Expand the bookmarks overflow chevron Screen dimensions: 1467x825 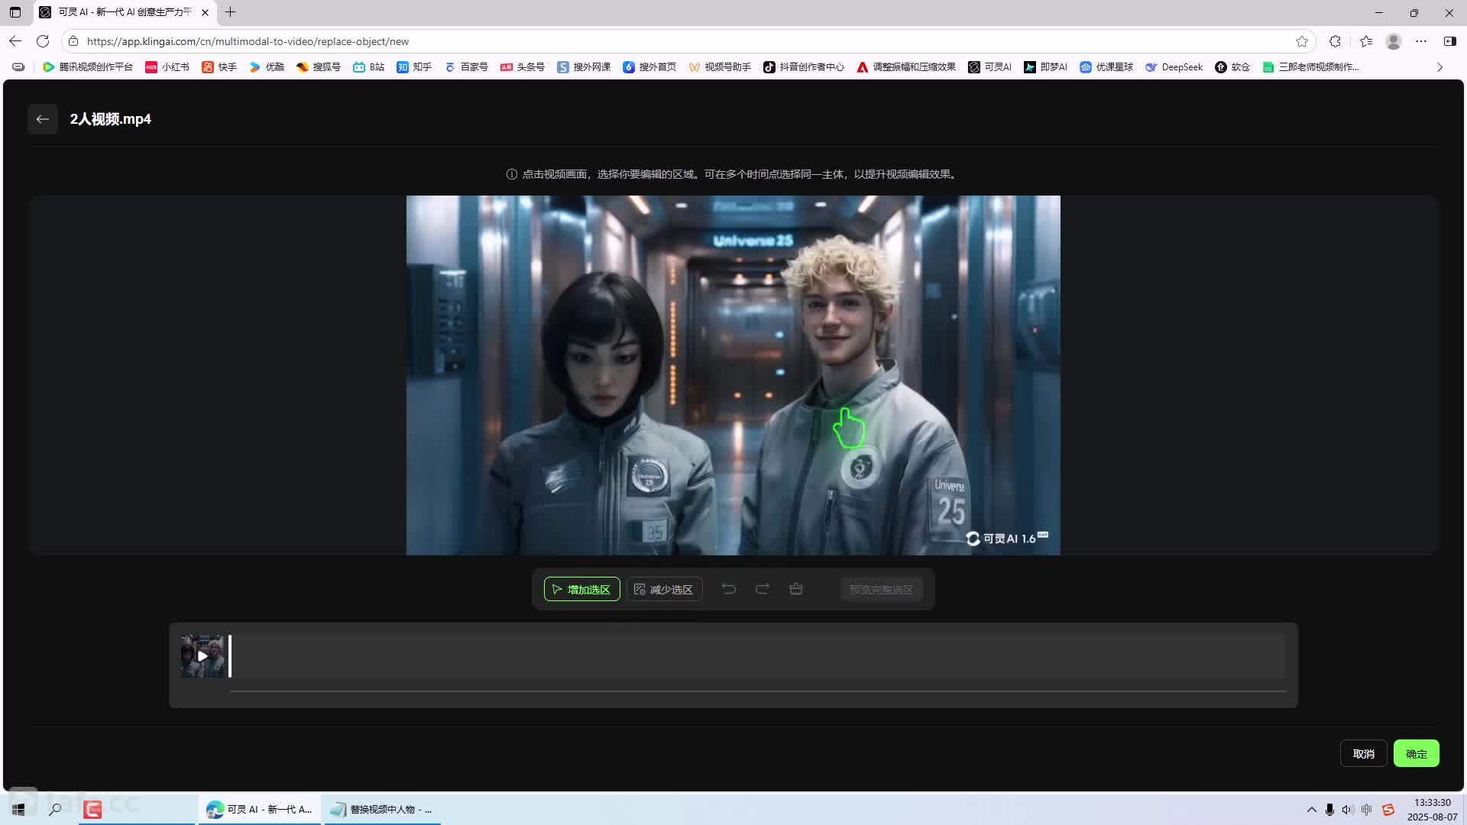[1439, 67]
